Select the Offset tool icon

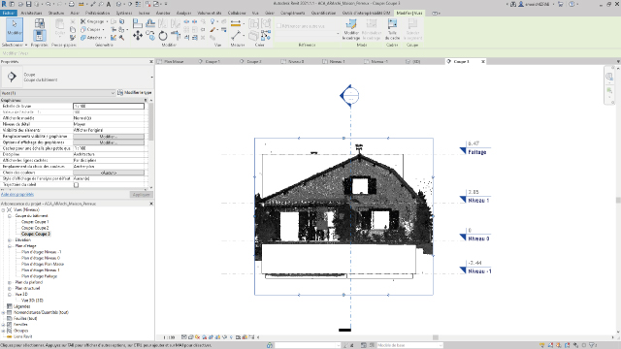[x=150, y=23]
